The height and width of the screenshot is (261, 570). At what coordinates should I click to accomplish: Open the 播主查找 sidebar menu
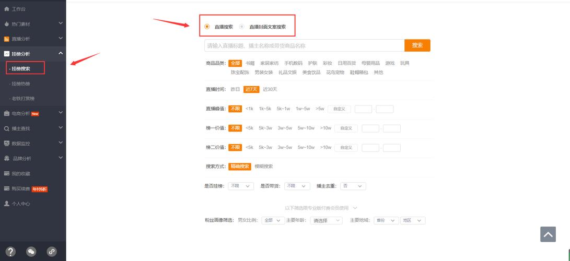coord(33,128)
